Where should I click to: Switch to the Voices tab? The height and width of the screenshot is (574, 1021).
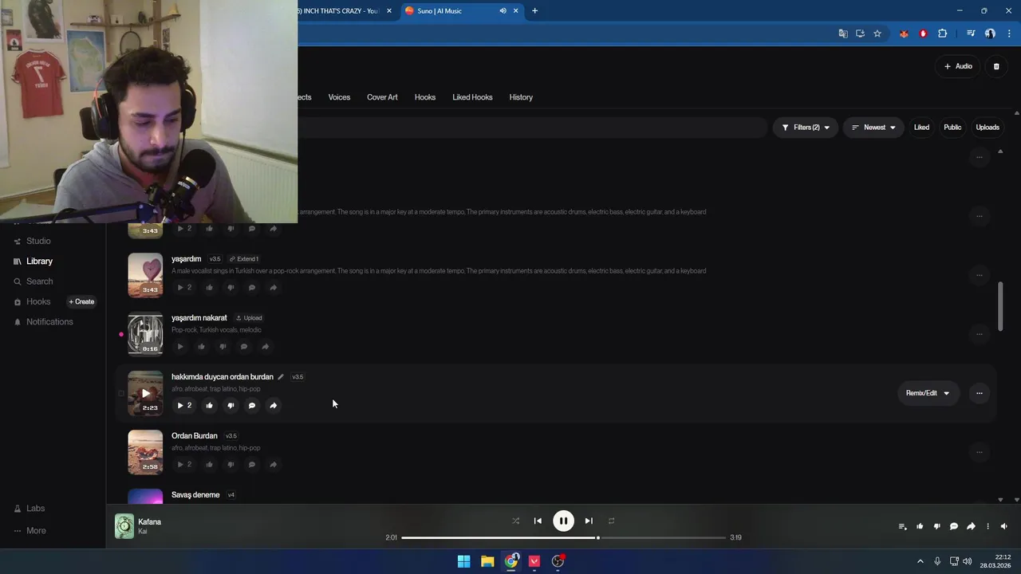[x=339, y=97]
